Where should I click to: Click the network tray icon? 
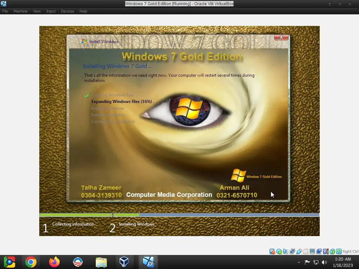[316, 262]
